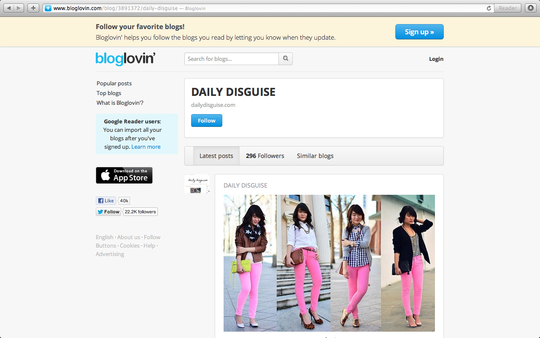Open the About us footer link
This screenshot has height=338, width=540.
point(129,237)
